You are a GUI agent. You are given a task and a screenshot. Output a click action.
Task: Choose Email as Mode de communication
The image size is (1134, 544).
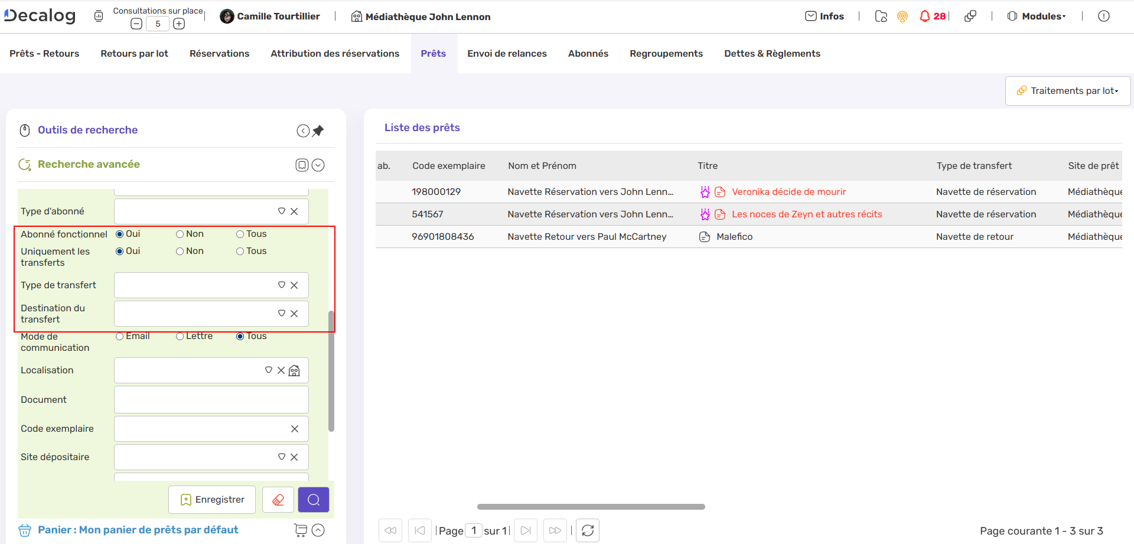[x=120, y=337]
